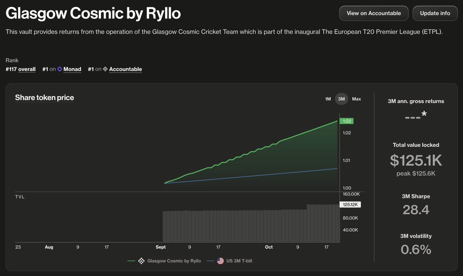
Task: Open the Accountable rank link
Action: 125,69
